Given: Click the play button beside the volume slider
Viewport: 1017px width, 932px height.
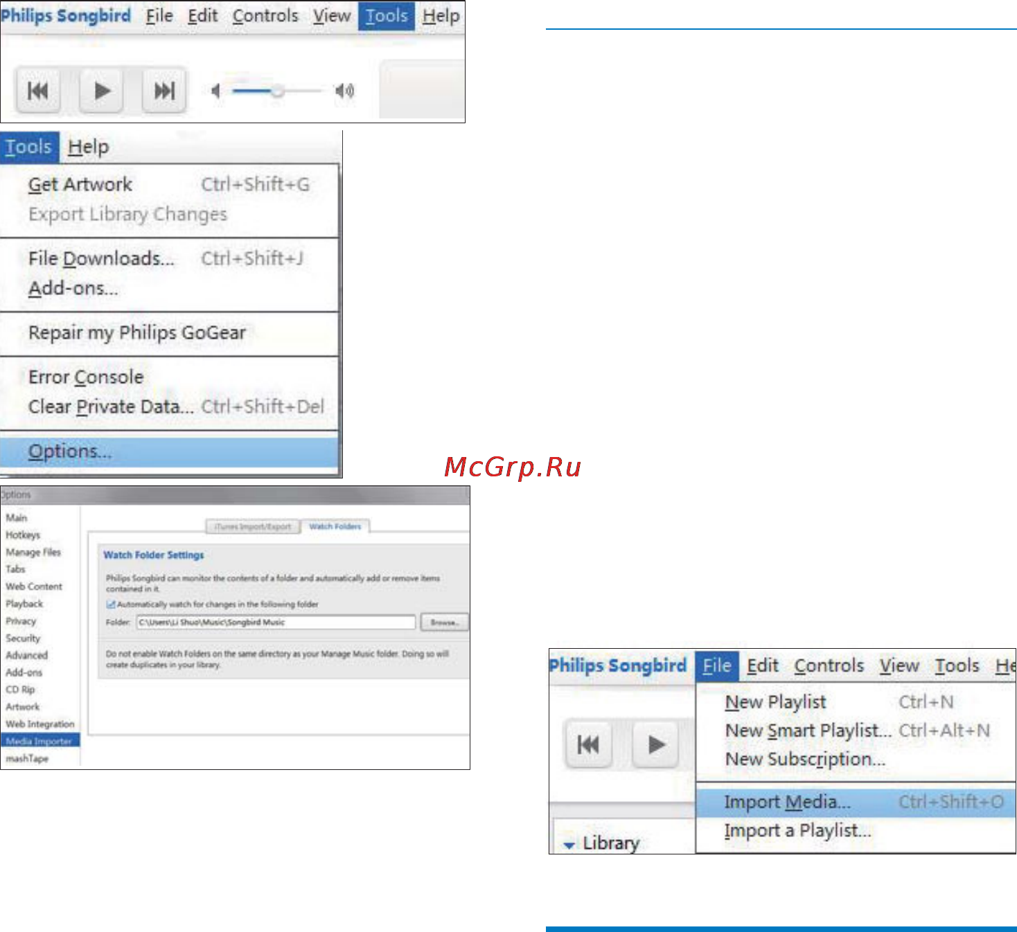Looking at the screenshot, I should point(101,91).
